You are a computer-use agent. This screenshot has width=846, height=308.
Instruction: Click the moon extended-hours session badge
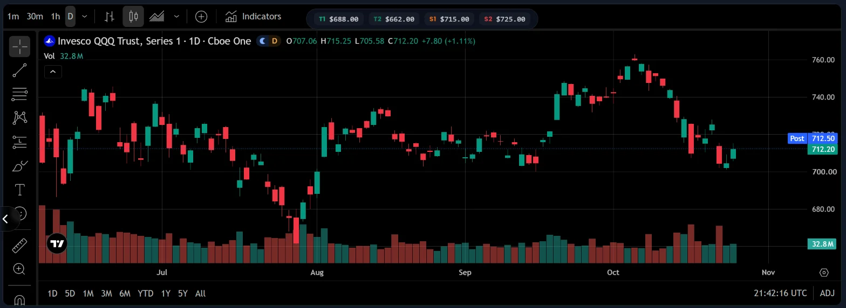pyautogui.click(x=263, y=41)
